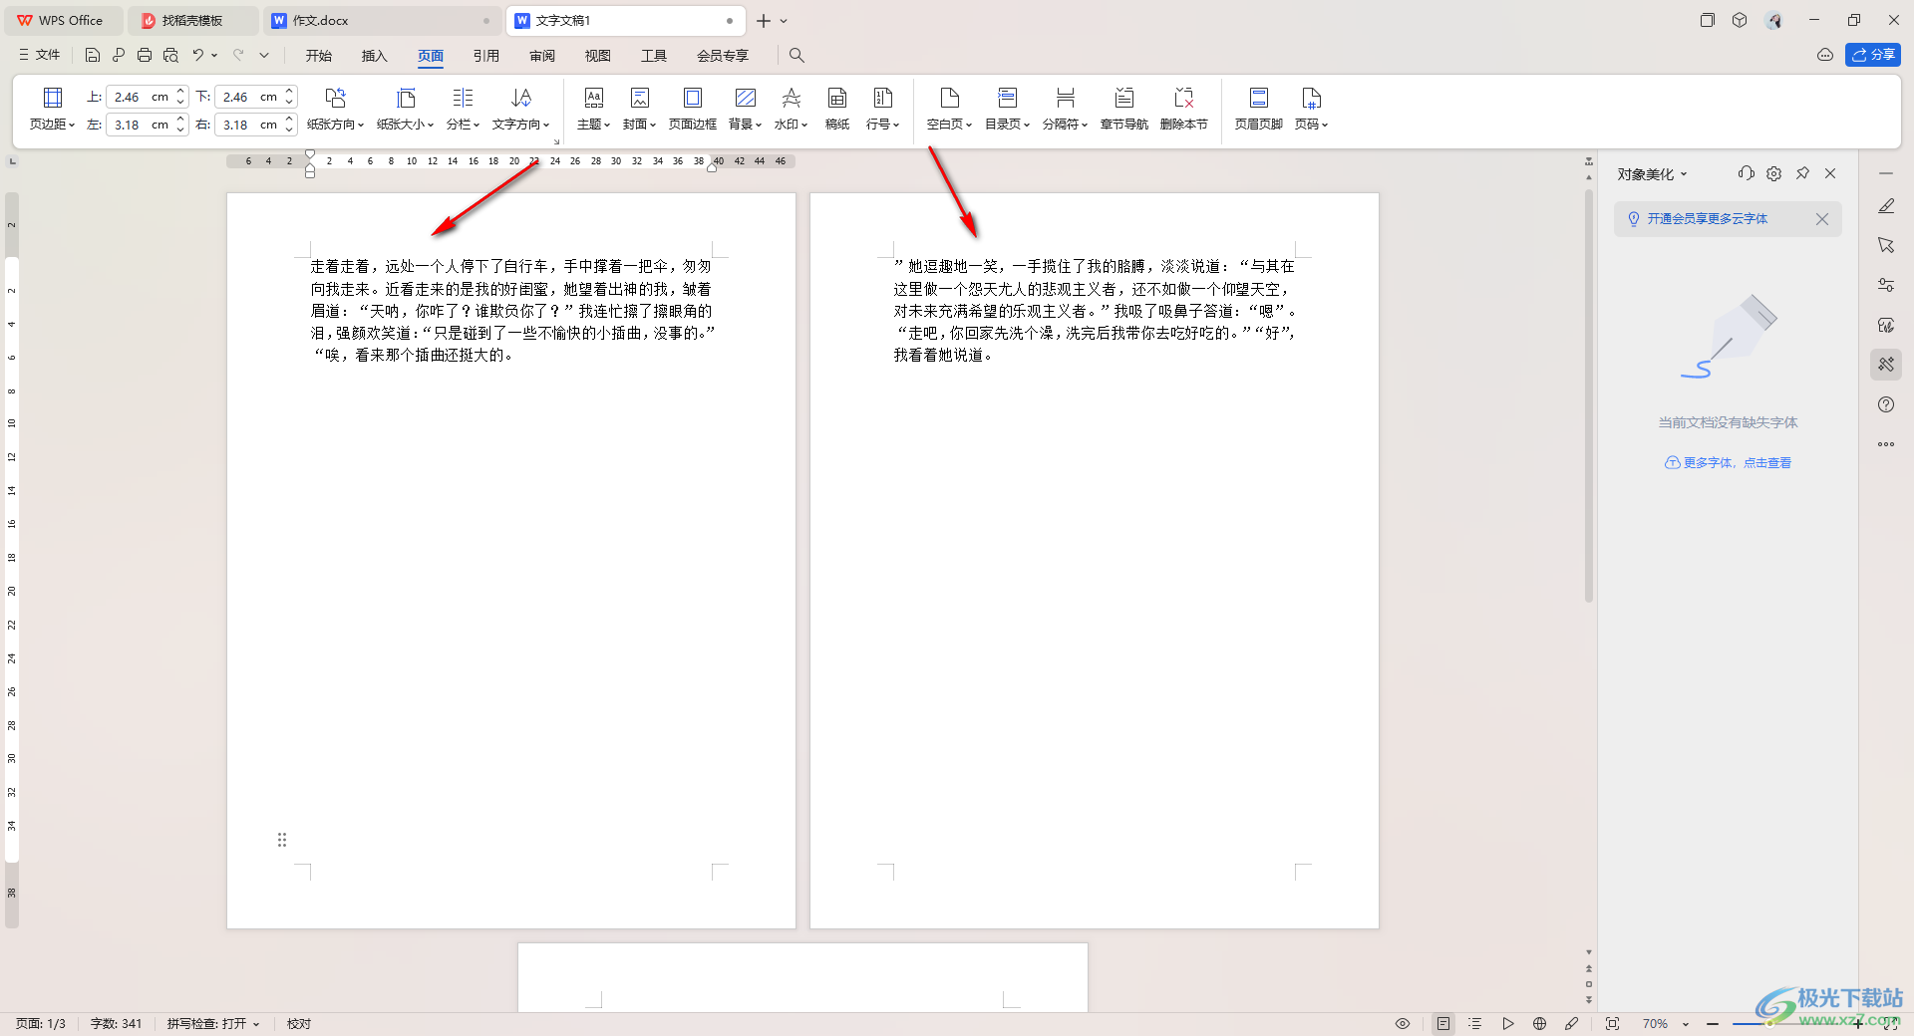The image size is (1914, 1036).
Task: Open the Theme gallery
Action: [593, 109]
